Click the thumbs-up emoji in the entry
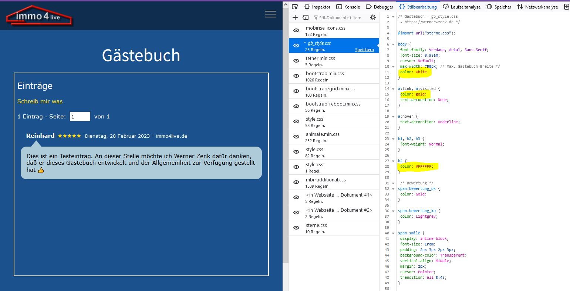This screenshot has height=291, width=570. tap(41, 170)
